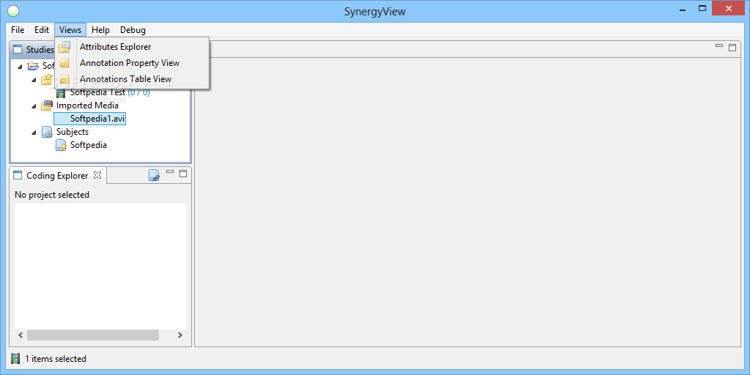Screen dimensions: 750x375
Task: Click the 'No project selected' label
Action: pyautogui.click(x=52, y=195)
